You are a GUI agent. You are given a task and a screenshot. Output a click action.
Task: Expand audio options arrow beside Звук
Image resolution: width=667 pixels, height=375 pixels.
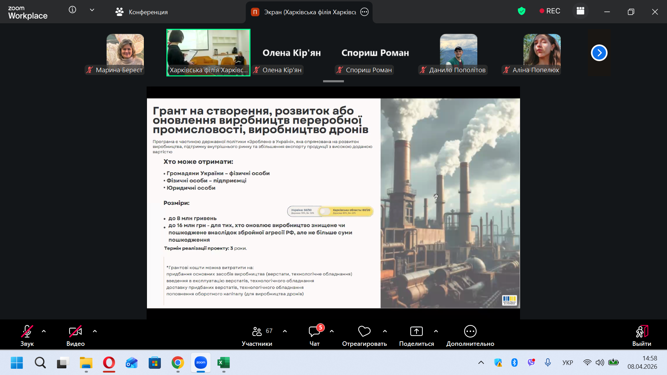coord(44,331)
